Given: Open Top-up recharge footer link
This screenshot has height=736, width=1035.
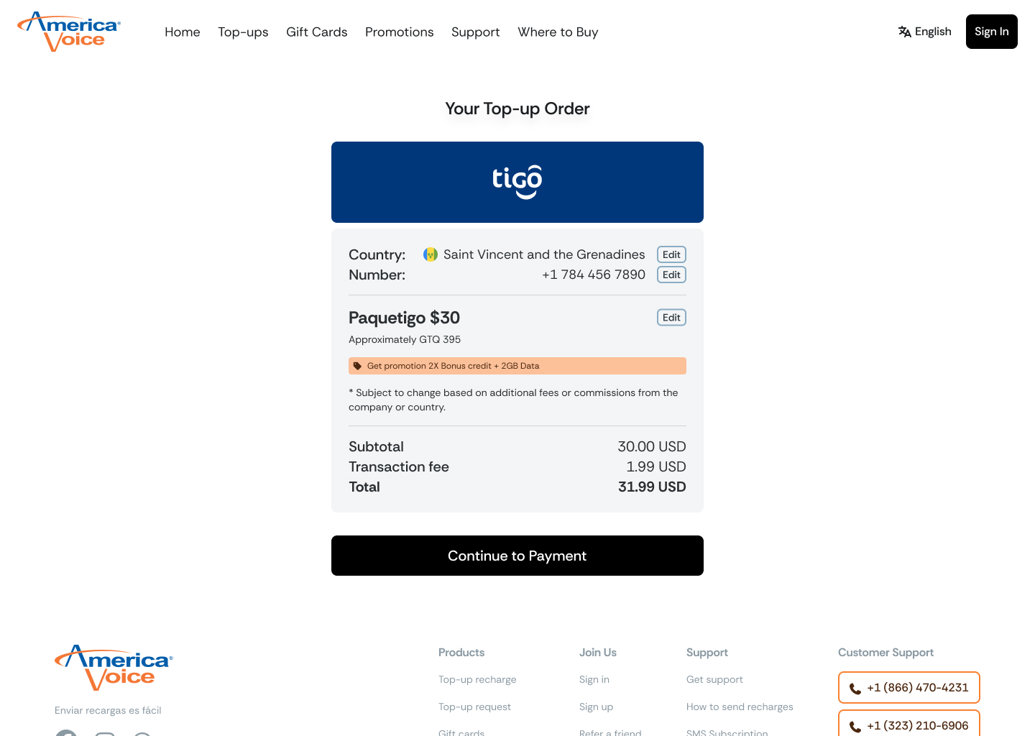Looking at the screenshot, I should click(x=477, y=679).
